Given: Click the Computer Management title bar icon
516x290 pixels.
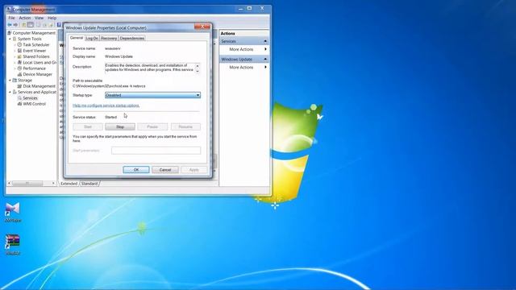Looking at the screenshot, I should tap(9, 9).
